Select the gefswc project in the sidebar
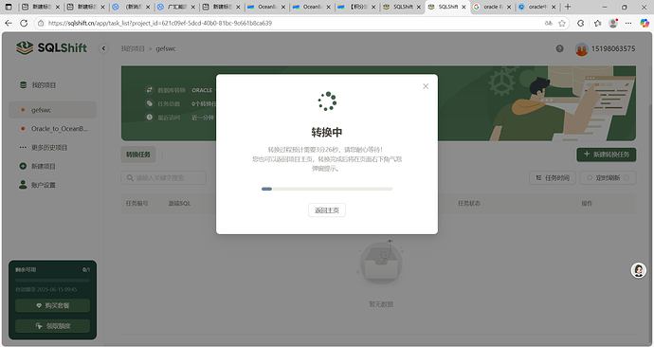Viewport: 654px width, 347px height. (52, 110)
